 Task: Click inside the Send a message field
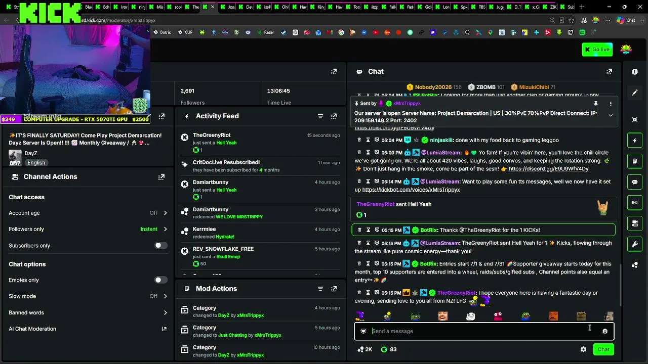483,332
